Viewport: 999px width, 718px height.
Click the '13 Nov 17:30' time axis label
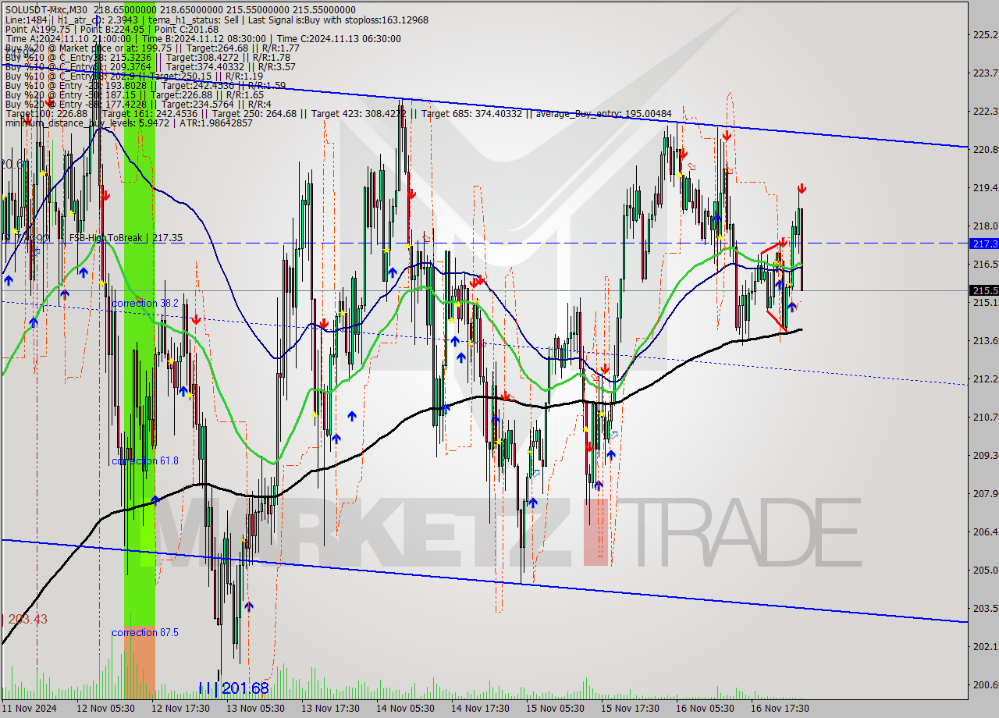click(x=330, y=709)
